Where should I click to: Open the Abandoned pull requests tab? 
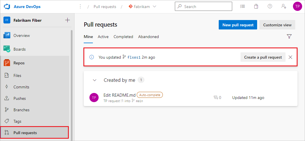[148, 37]
